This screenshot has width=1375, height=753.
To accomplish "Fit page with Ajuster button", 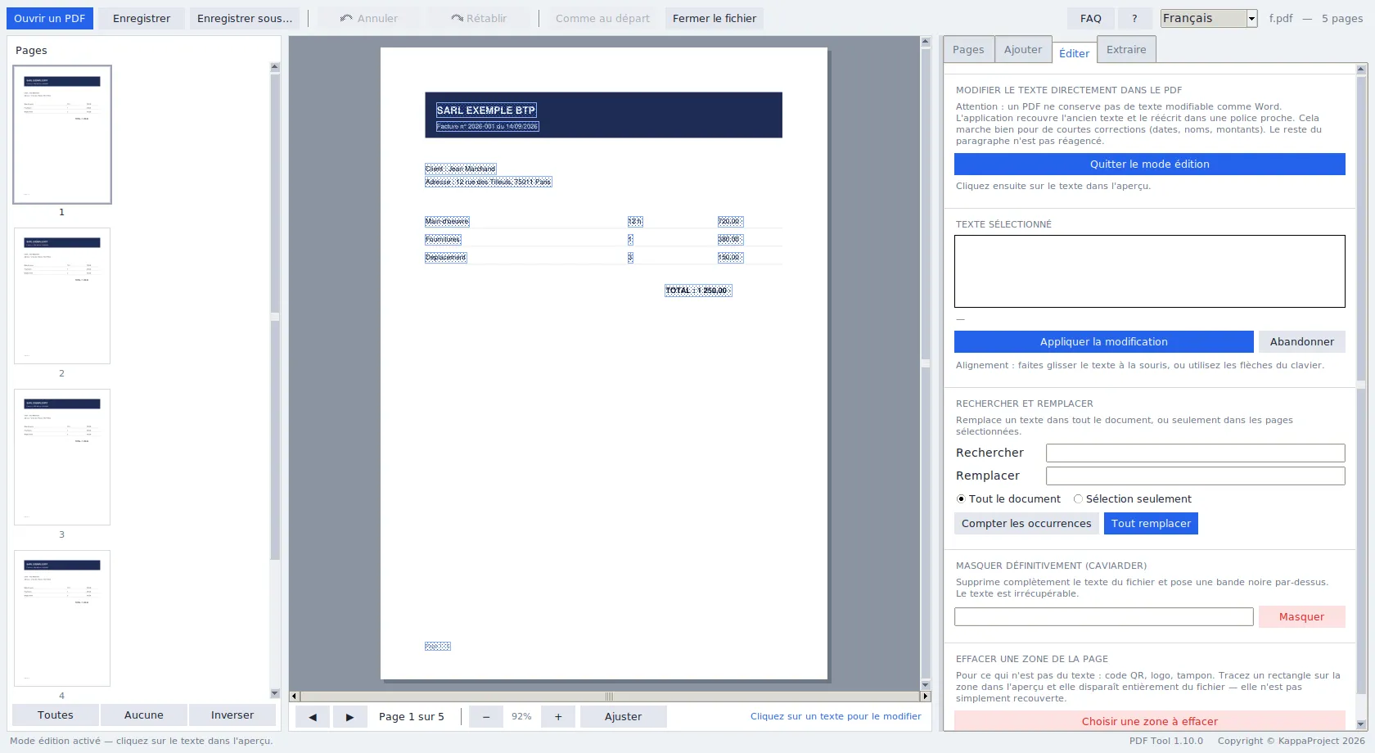I will (623, 716).
